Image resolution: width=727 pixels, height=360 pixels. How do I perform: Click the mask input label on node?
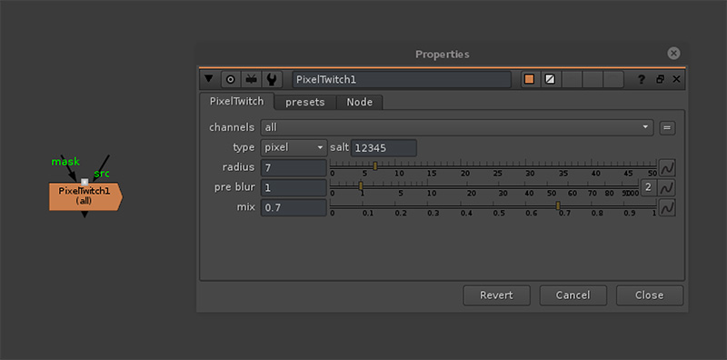point(65,162)
